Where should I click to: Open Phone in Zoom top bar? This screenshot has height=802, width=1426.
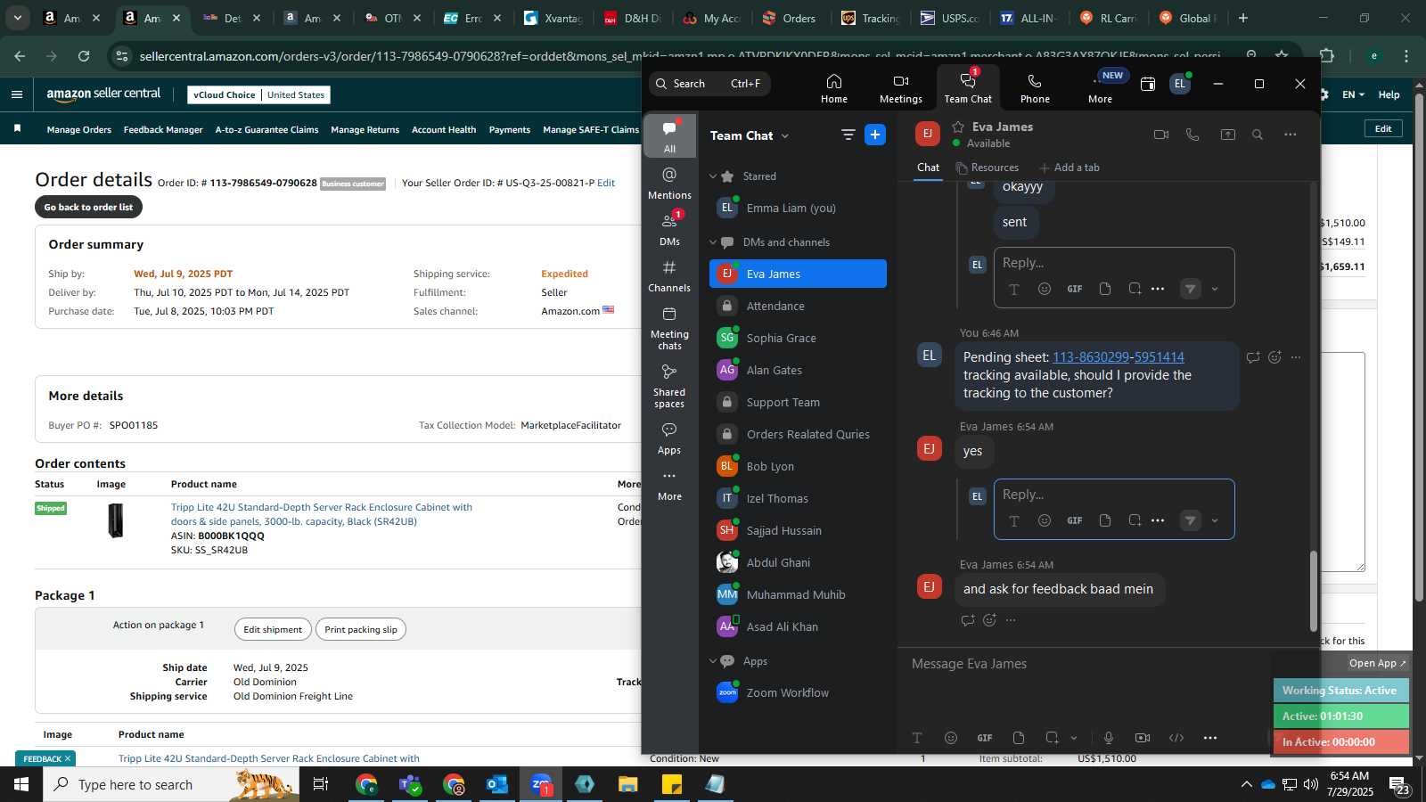pos(1035,88)
